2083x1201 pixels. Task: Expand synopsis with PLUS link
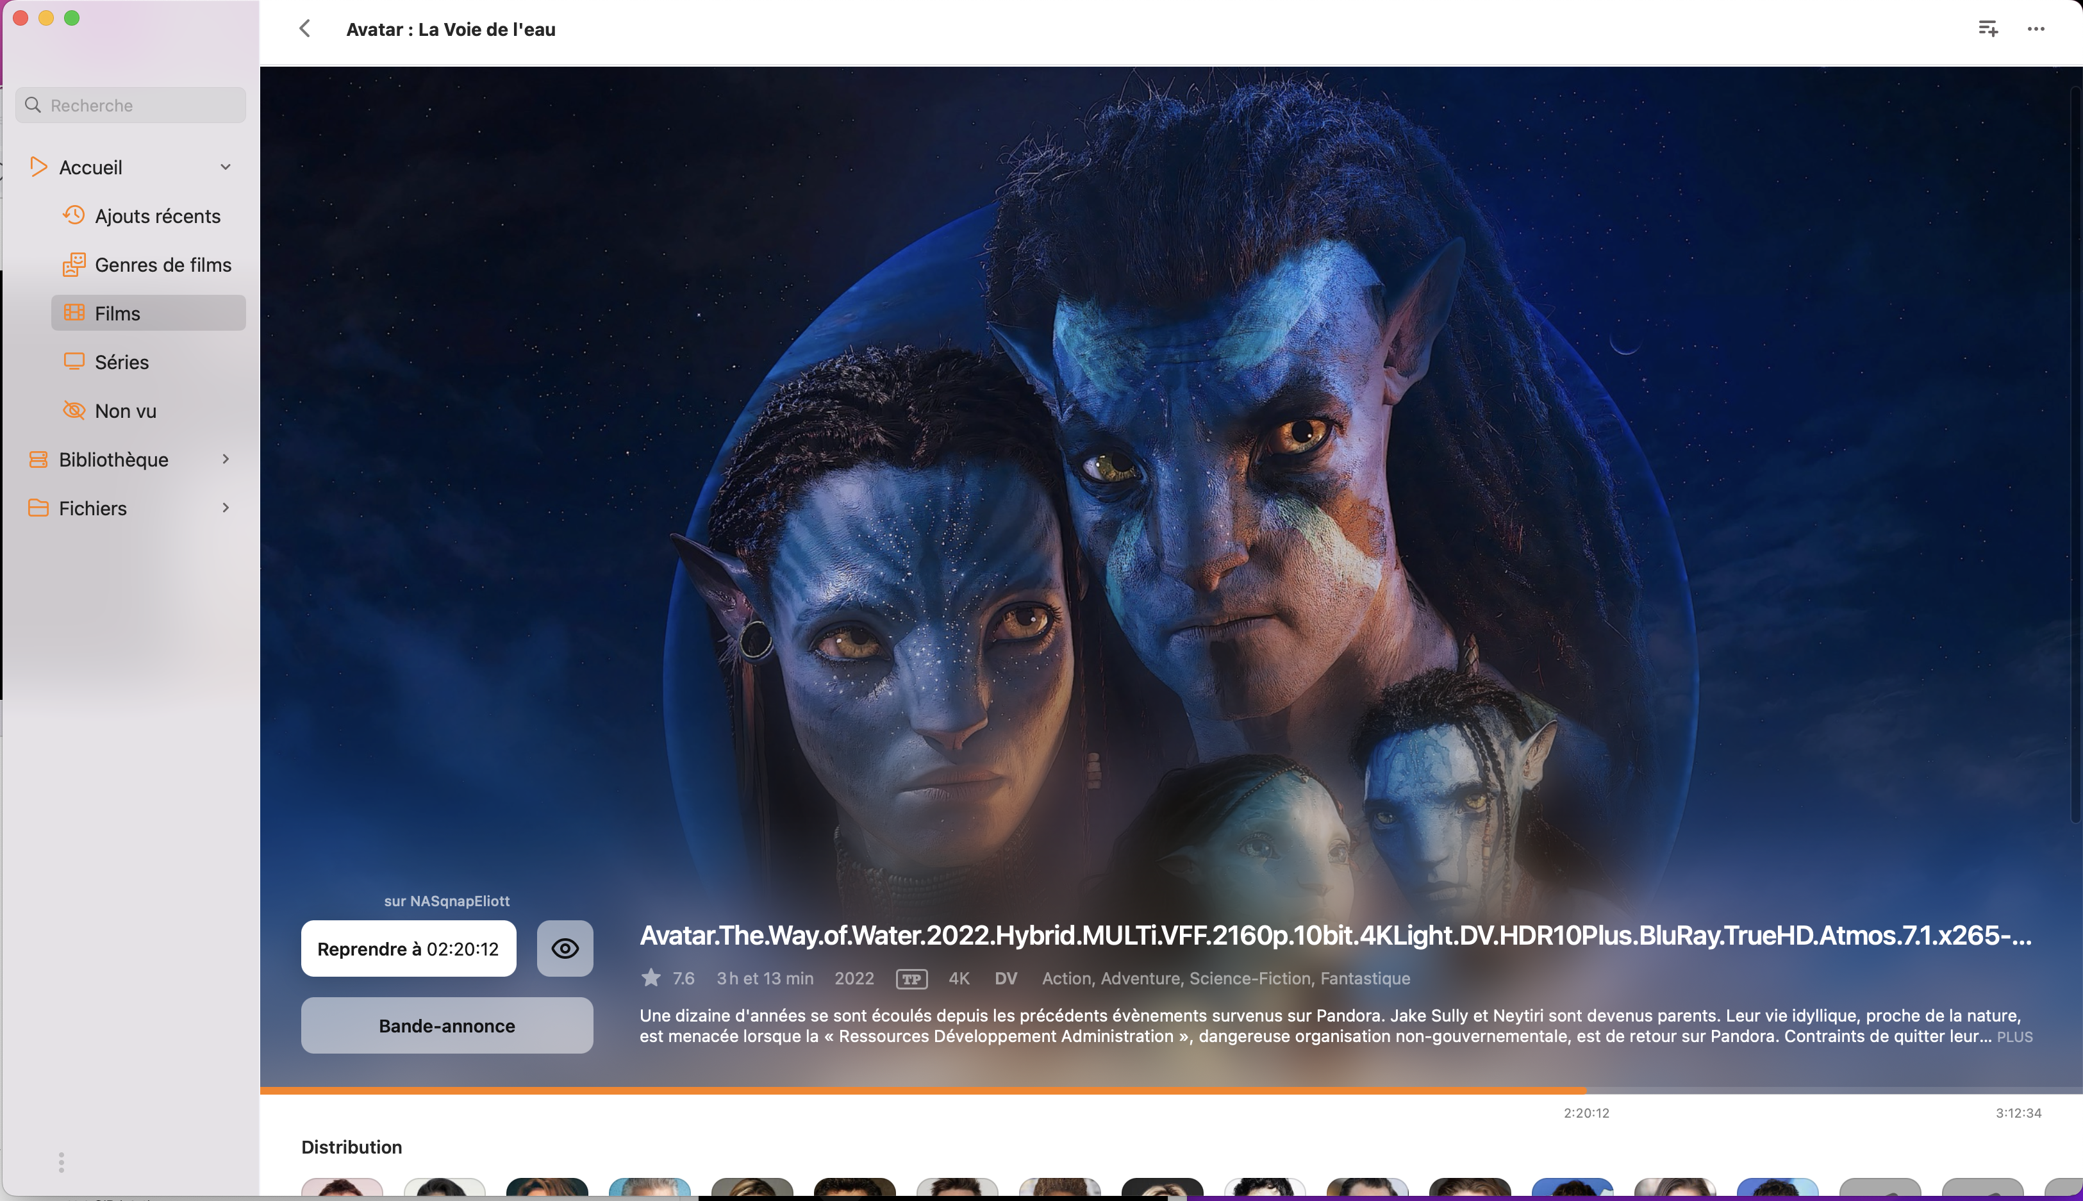(2014, 1037)
